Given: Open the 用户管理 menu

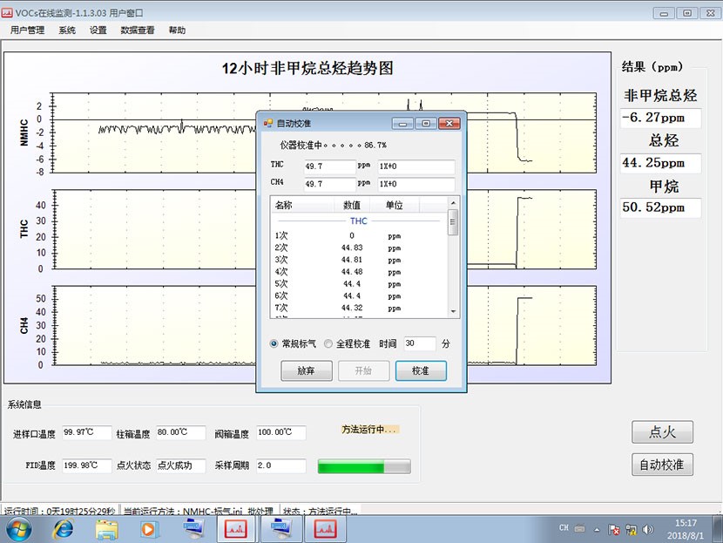Looking at the screenshot, I should [27, 31].
